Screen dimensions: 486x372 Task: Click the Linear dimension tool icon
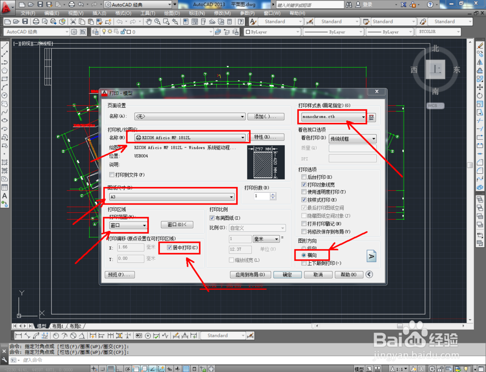(18, 336)
